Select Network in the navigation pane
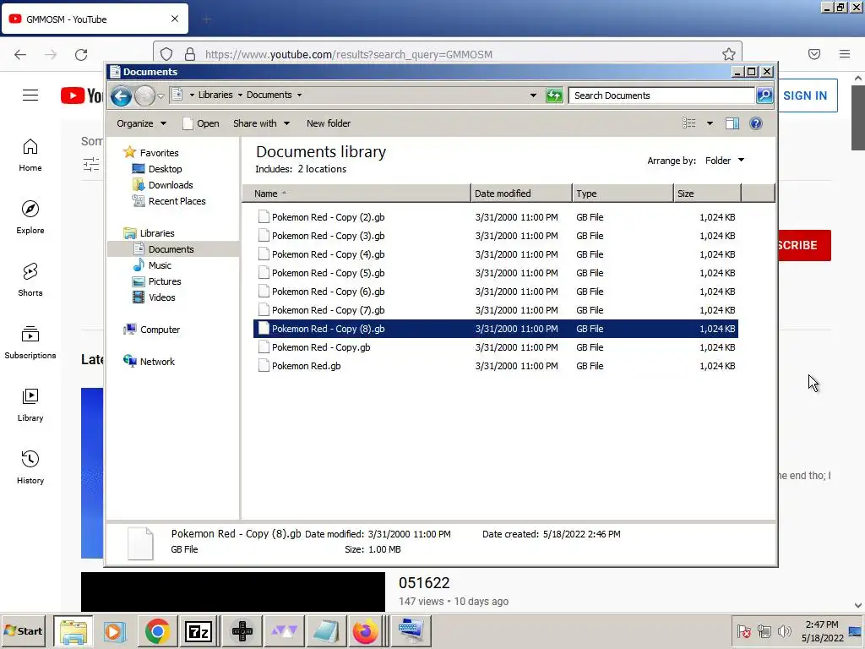 (157, 362)
